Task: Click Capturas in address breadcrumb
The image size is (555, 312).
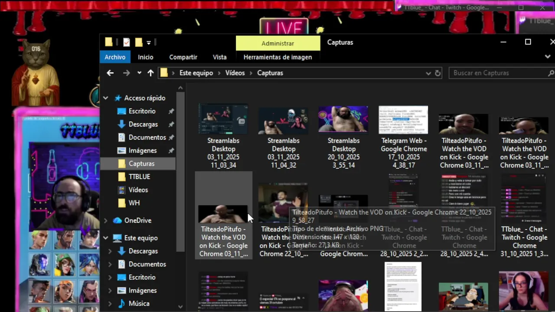Action: click(270, 73)
